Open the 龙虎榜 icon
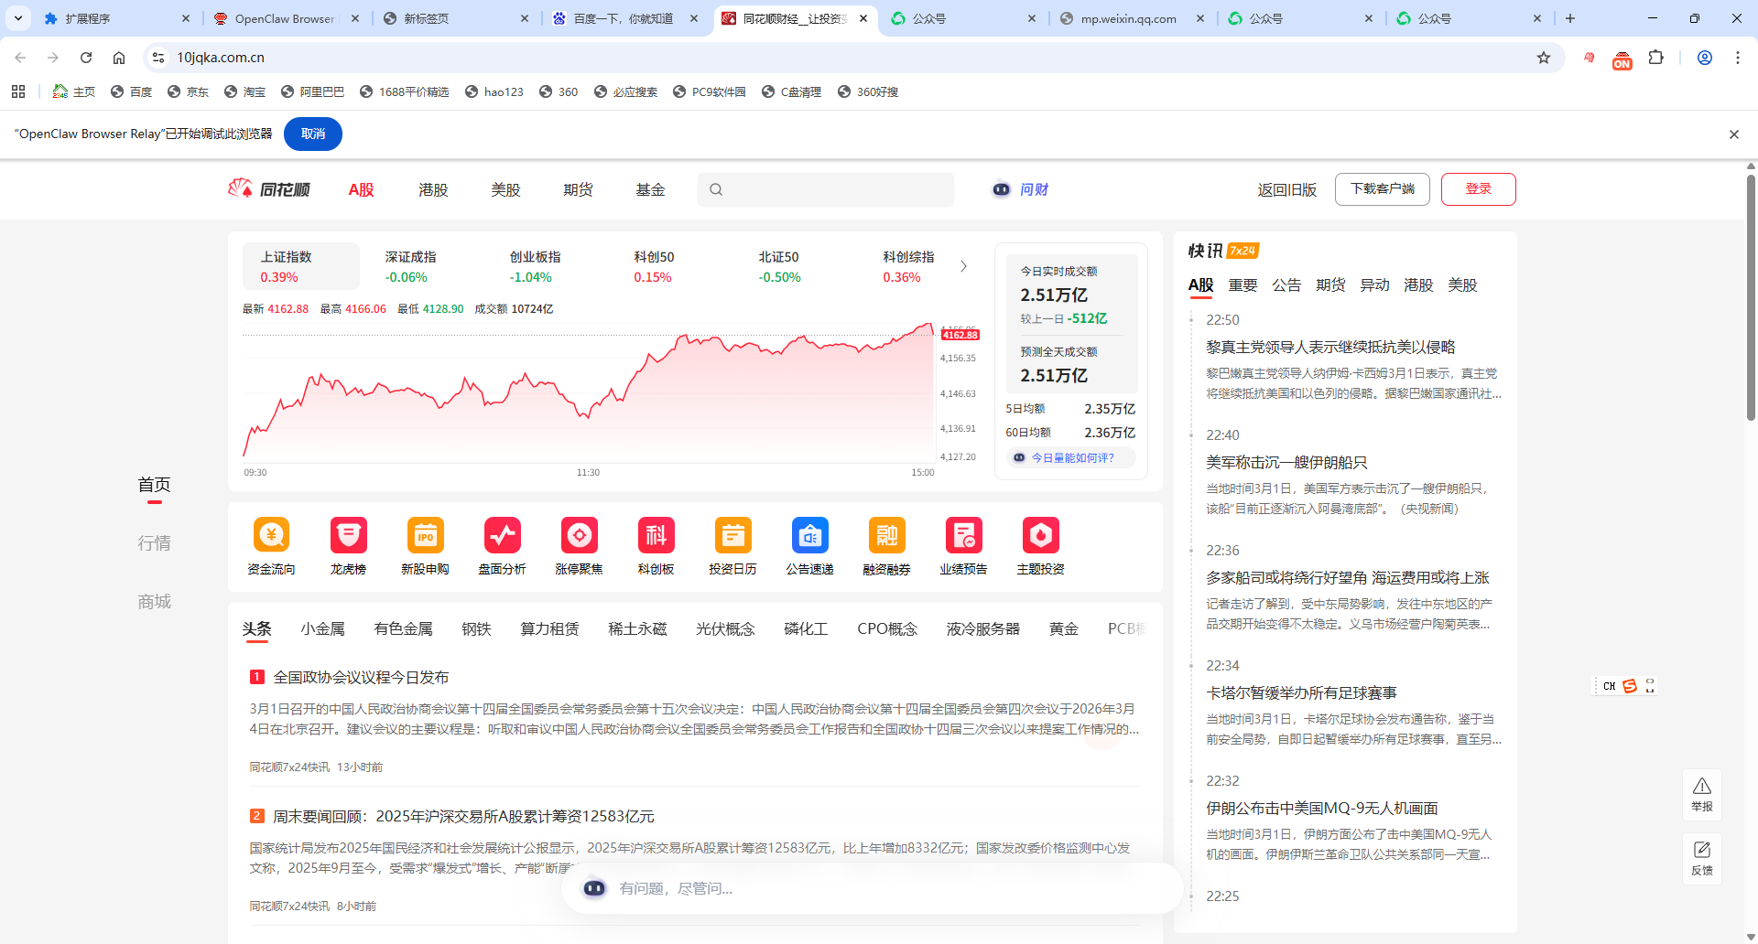The image size is (1758, 944). (x=348, y=535)
